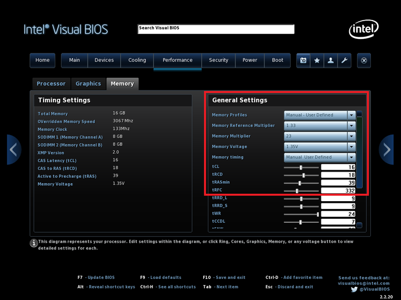Open favorites with the star icon
Image resolution: width=401 pixels, height=300 pixels.
(317, 61)
